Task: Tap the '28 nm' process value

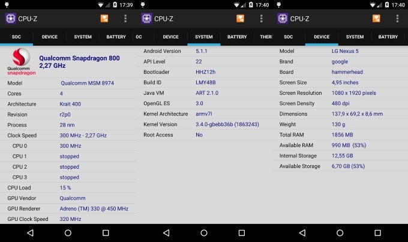Action: coord(67,125)
